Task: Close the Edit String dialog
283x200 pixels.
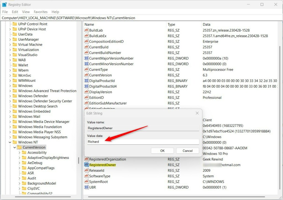Action: [x=197, y=113]
